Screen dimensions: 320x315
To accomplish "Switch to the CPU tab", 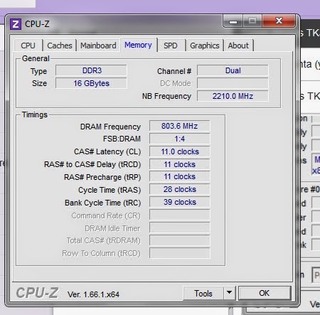I will click(x=28, y=46).
